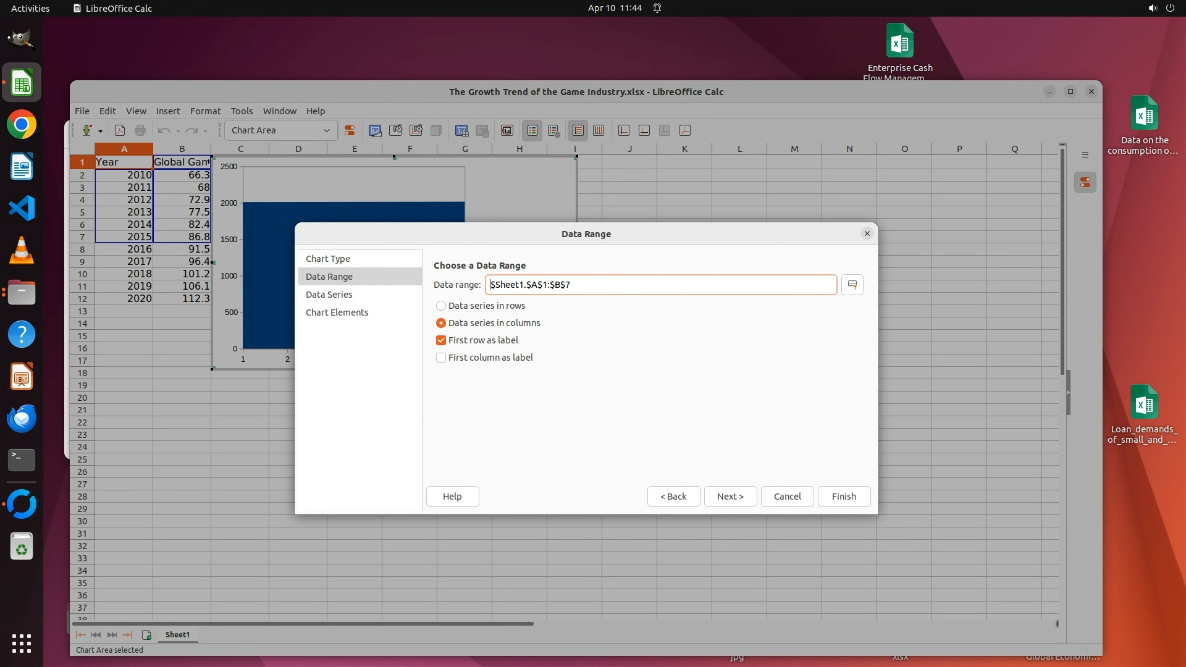Click the Data Table toolbar icon

click(482, 130)
